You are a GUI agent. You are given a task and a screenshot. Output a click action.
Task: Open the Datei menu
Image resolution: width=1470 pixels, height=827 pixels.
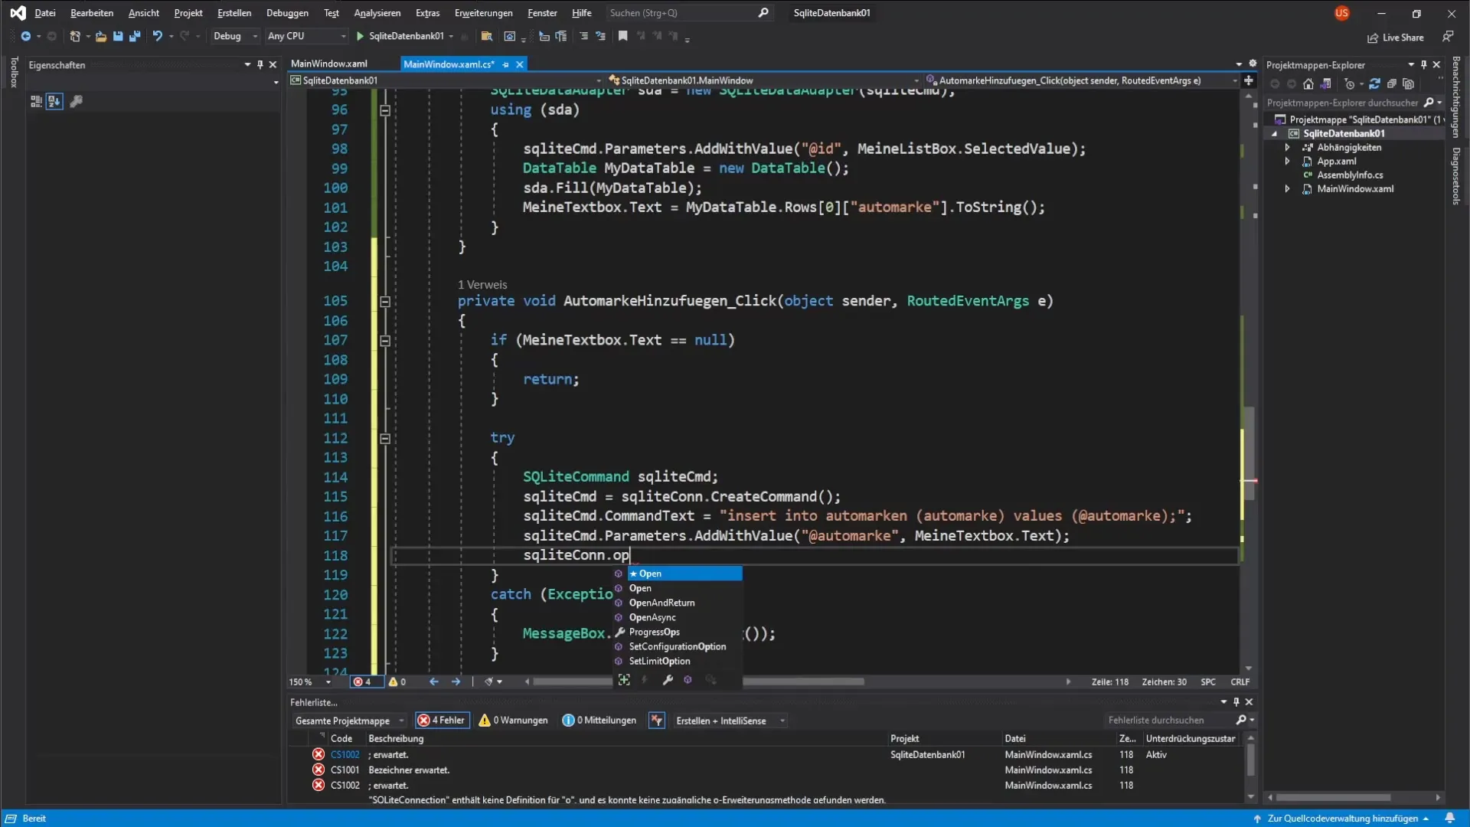[45, 13]
